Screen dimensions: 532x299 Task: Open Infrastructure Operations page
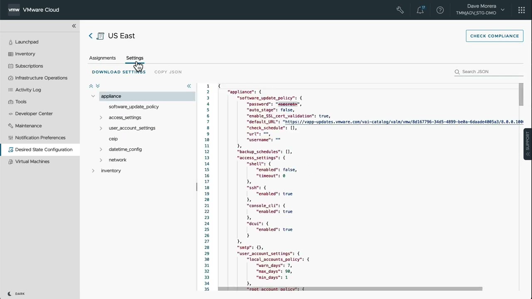tap(41, 78)
